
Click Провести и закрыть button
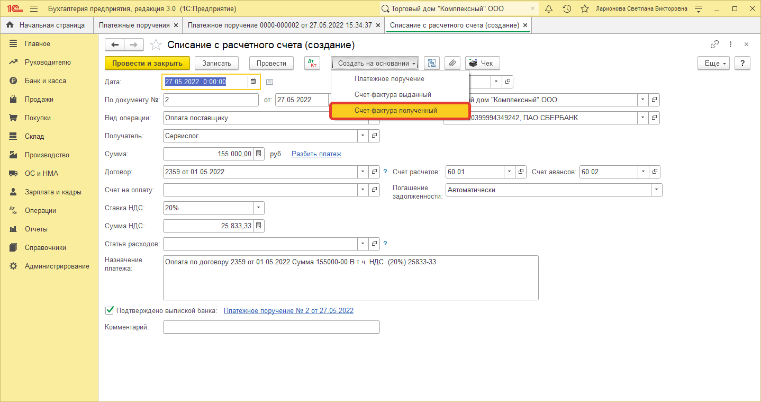point(147,63)
